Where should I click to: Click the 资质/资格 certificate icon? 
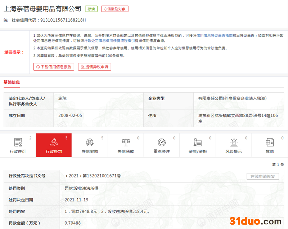[x=198, y=142]
